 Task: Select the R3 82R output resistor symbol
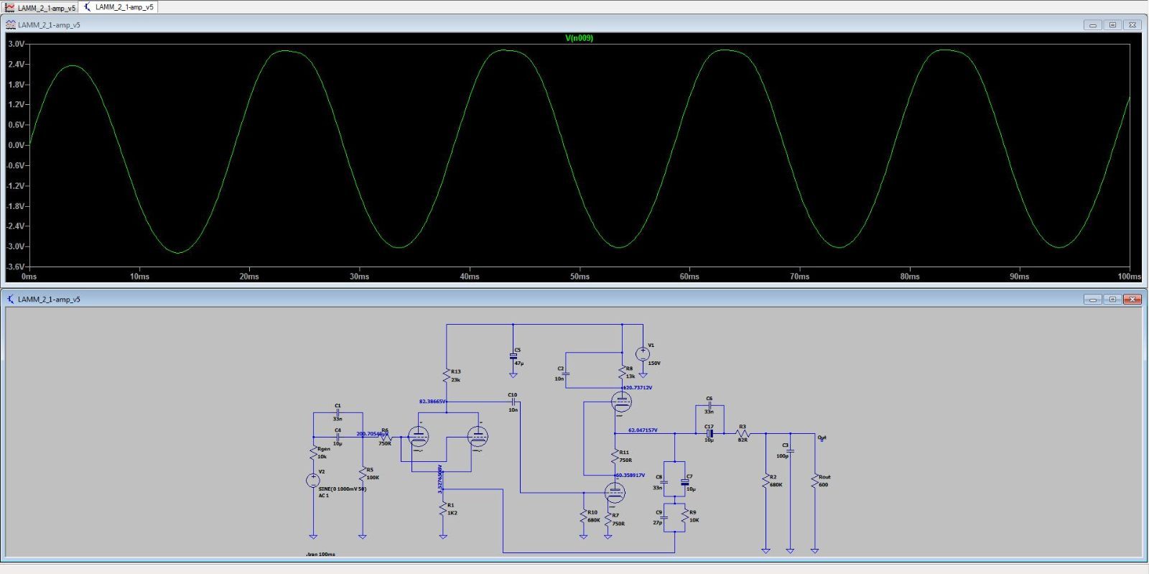[x=743, y=434]
